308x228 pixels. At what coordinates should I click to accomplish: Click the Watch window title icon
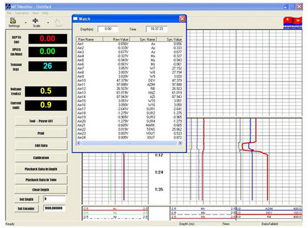point(75,18)
